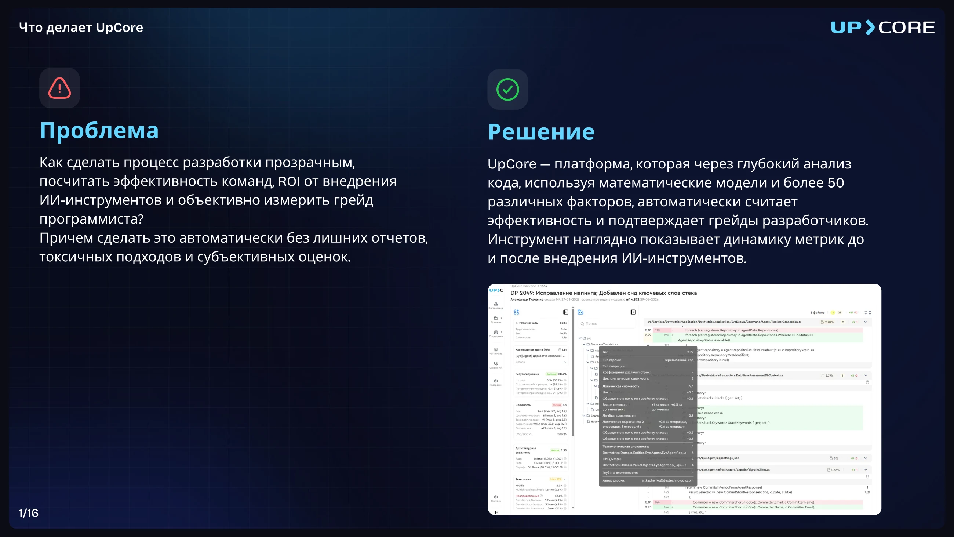This screenshot has width=954, height=537.
Task: Click author email a.tkachenko@dextechnology.com in tooltip
Action: click(667, 480)
